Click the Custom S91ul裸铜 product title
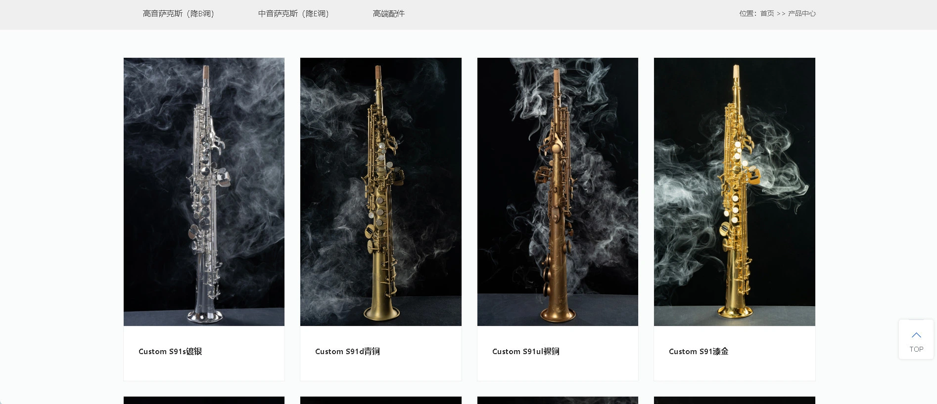 tap(525, 352)
